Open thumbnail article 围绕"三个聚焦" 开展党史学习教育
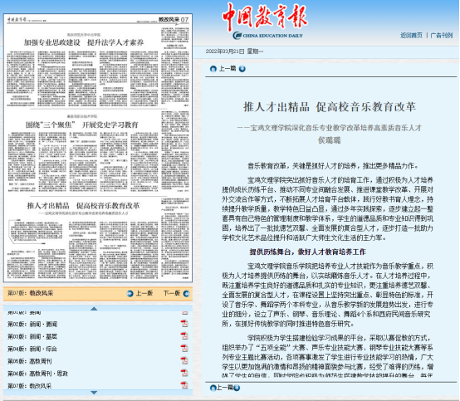The image size is (460, 401). [x=82, y=125]
